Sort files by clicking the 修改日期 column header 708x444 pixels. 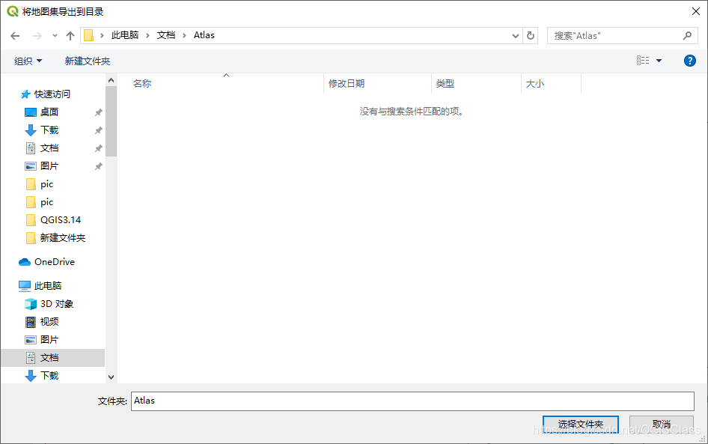click(348, 83)
